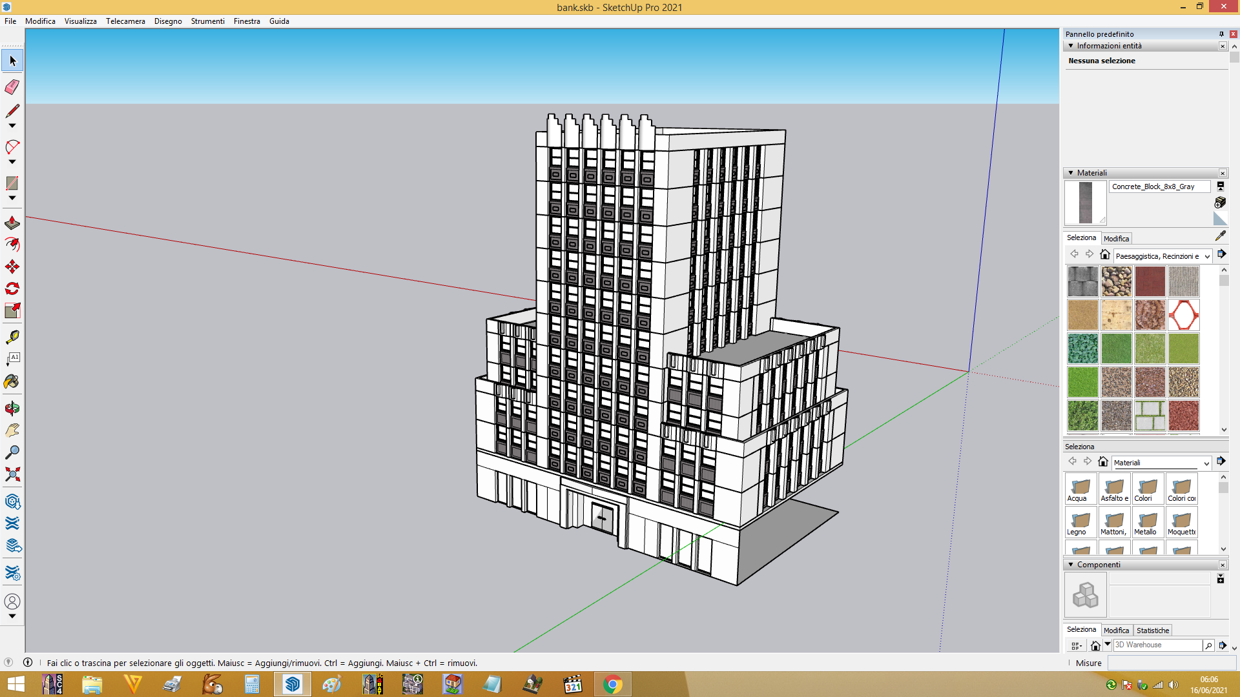Open the Modifica menu
1240x697 pixels.
[40, 21]
